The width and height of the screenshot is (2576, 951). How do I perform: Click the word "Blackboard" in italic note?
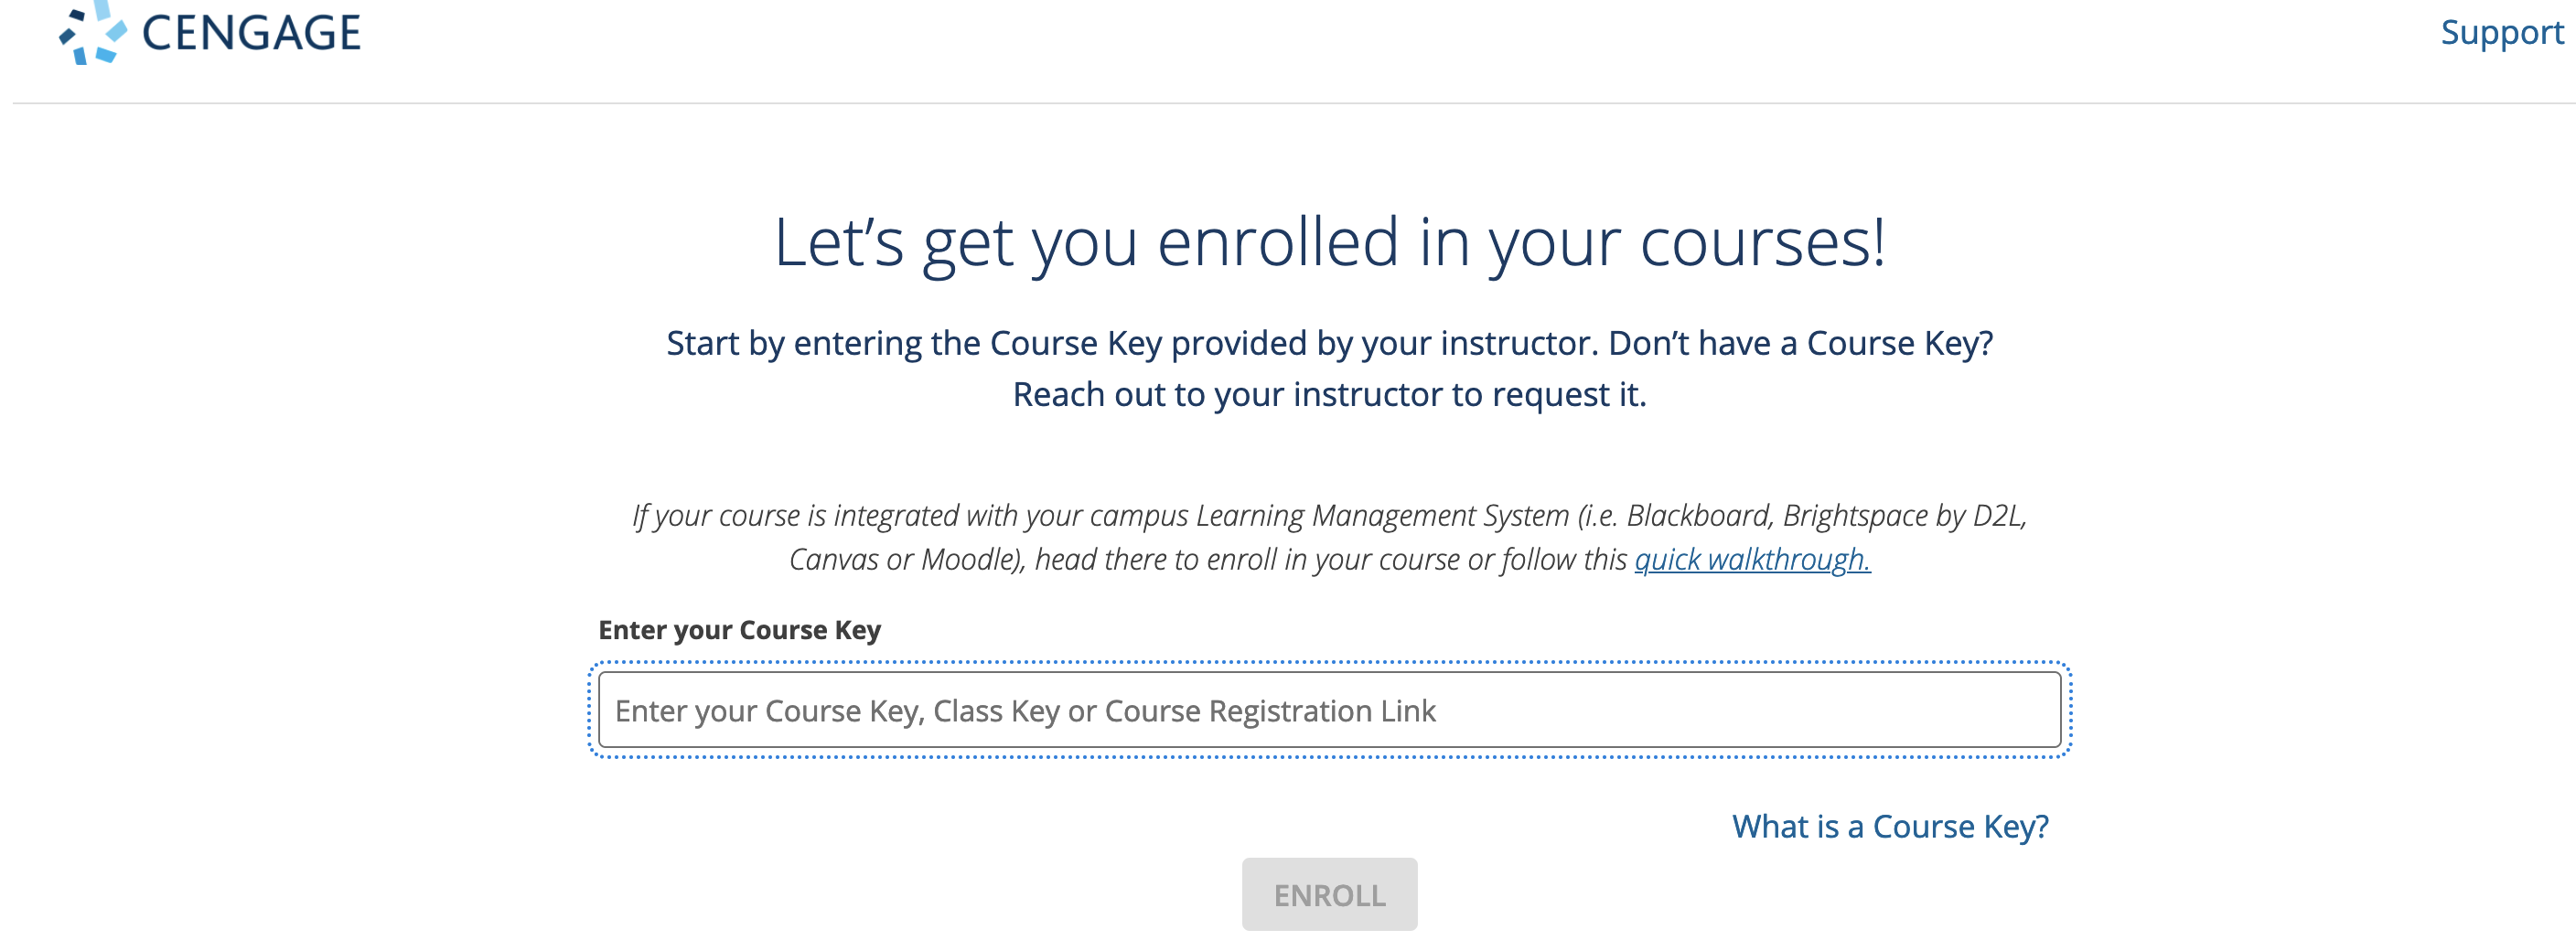click(x=1698, y=516)
